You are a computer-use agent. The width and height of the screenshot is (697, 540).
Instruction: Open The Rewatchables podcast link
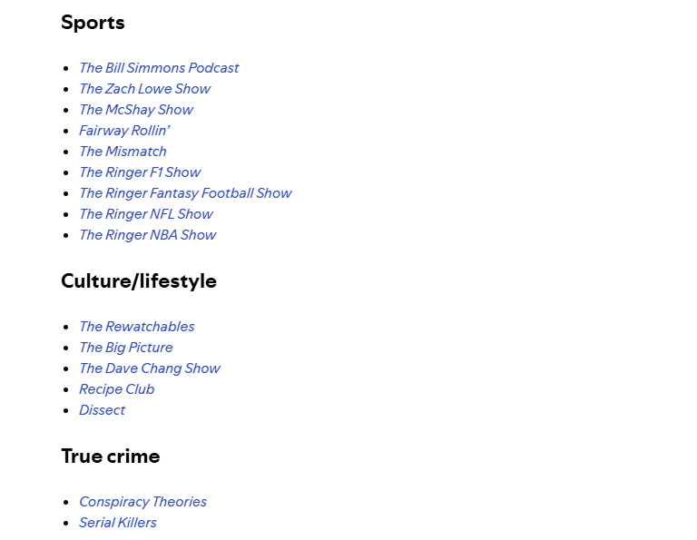pyautogui.click(x=137, y=327)
